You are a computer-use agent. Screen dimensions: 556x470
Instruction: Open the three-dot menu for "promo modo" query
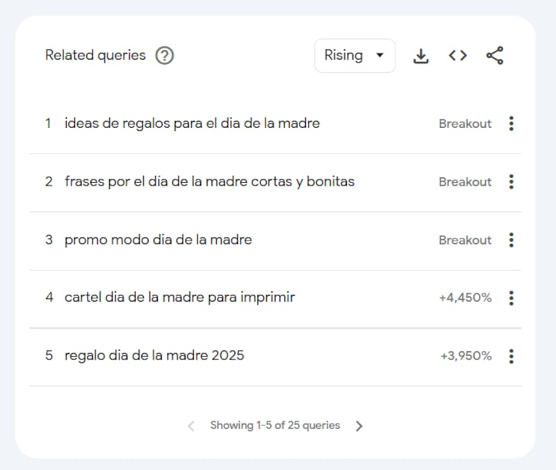[x=512, y=241]
